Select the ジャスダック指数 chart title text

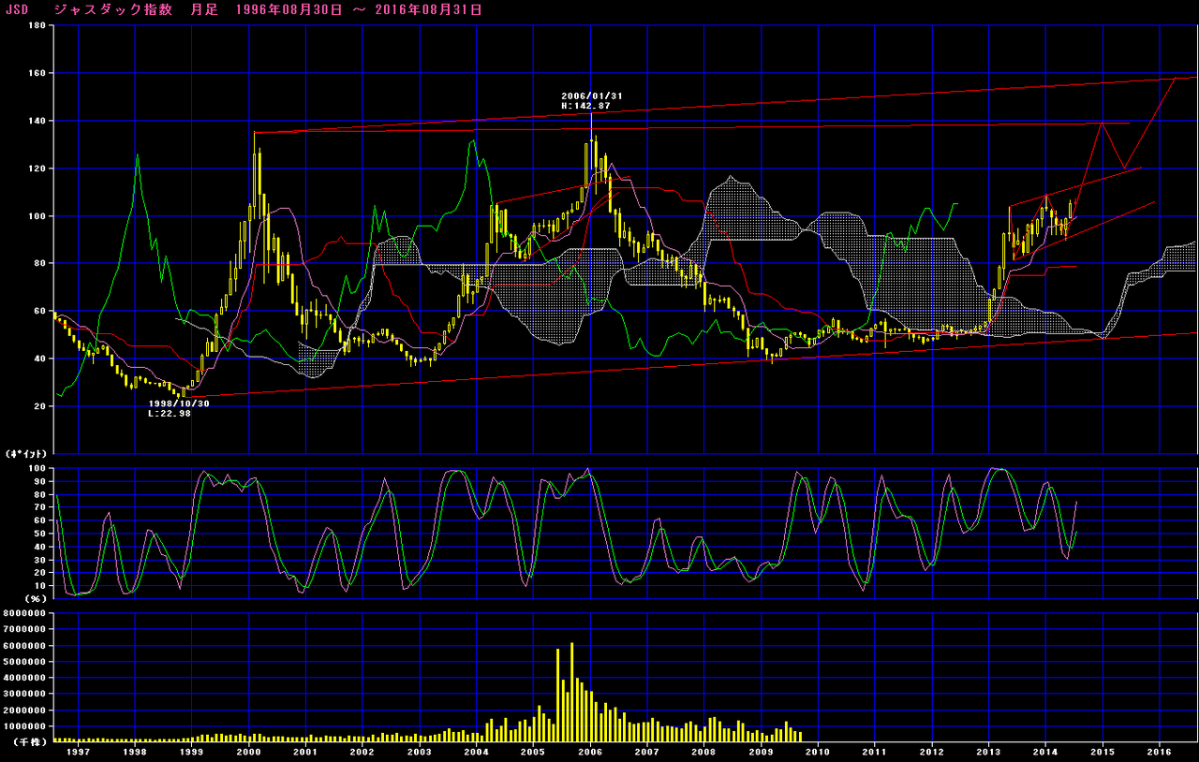(x=113, y=9)
